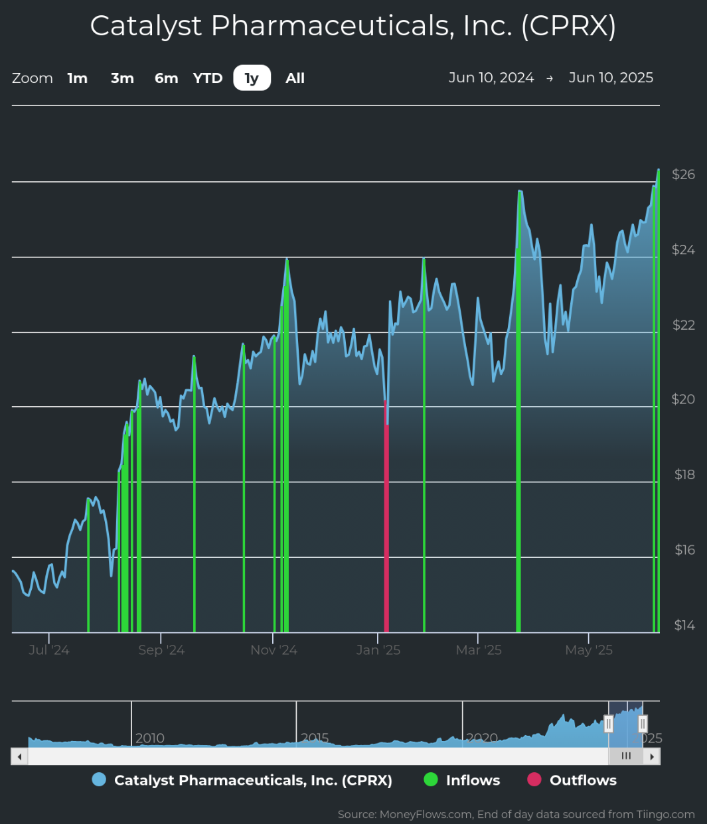The height and width of the screenshot is (824, 707).
Task: Click the 2010 label in navigator
Action: (x=150, y=738)
